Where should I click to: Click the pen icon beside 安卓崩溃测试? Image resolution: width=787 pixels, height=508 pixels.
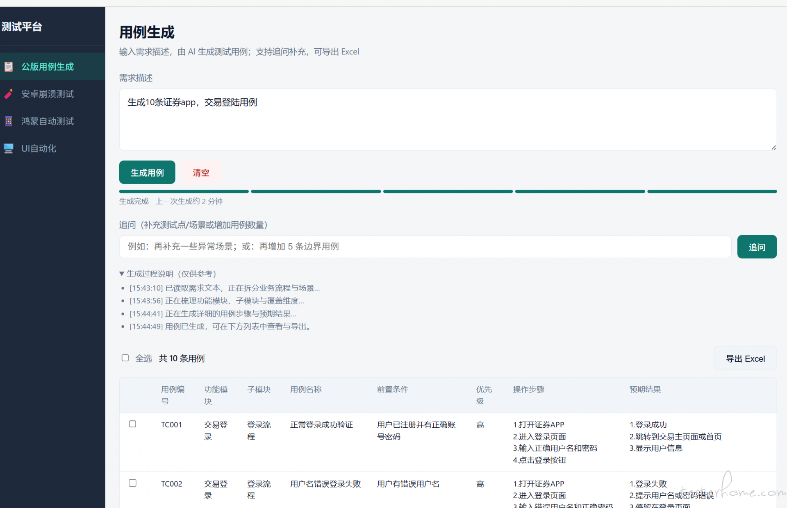coord(9,94)
